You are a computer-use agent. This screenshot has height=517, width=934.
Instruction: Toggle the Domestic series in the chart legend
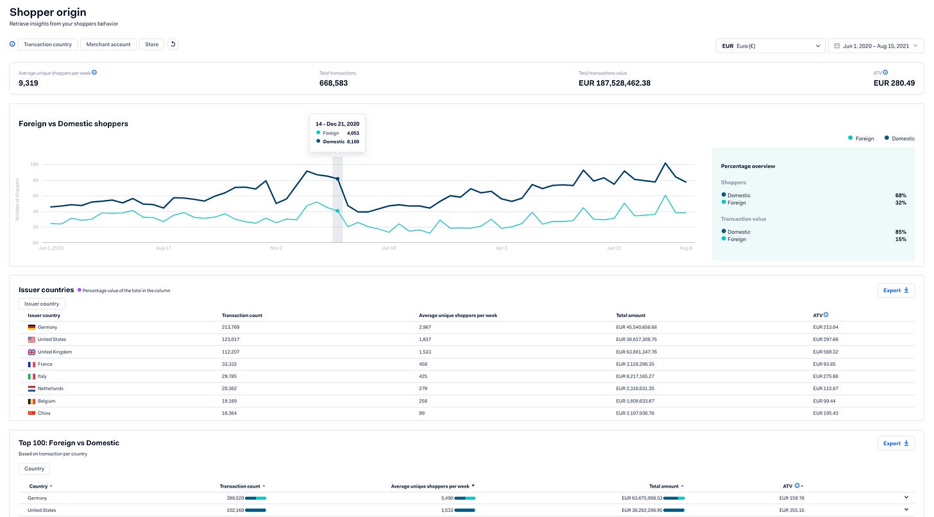point(899,138)
